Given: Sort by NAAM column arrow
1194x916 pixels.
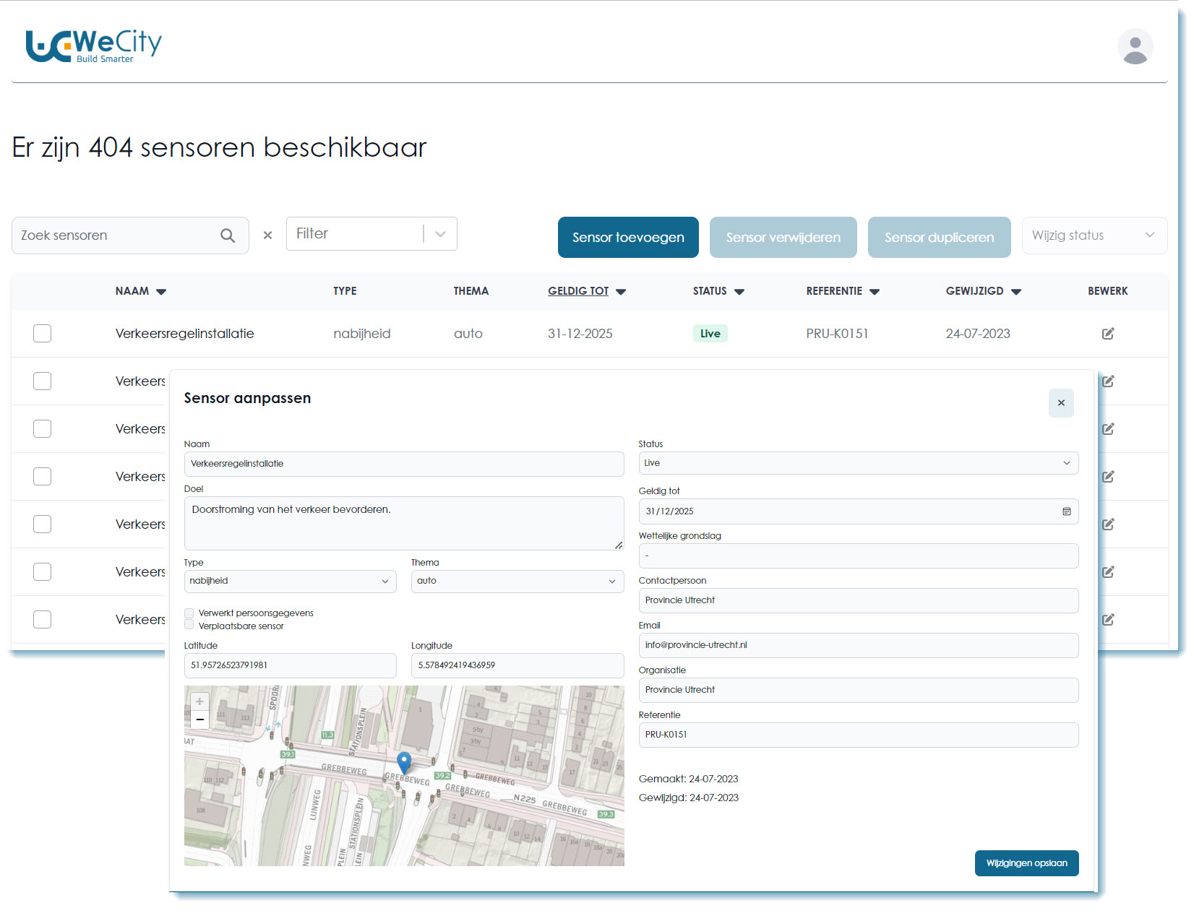Looking at the screenshot, I should tap(161, 292).
